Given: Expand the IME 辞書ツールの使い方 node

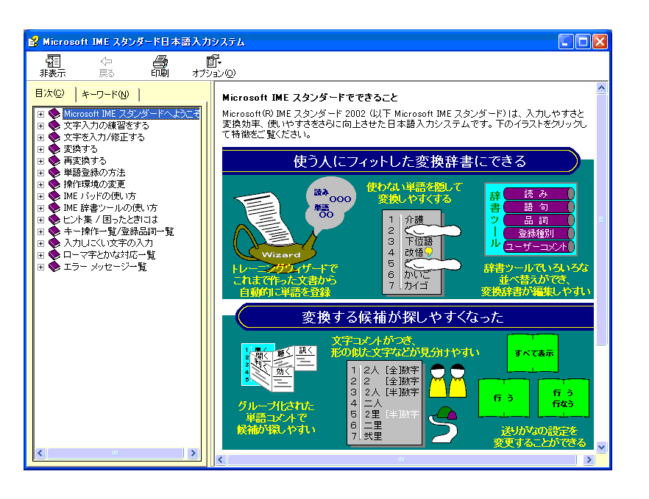Looking at the screenshot, I should (x=40, y=208).
